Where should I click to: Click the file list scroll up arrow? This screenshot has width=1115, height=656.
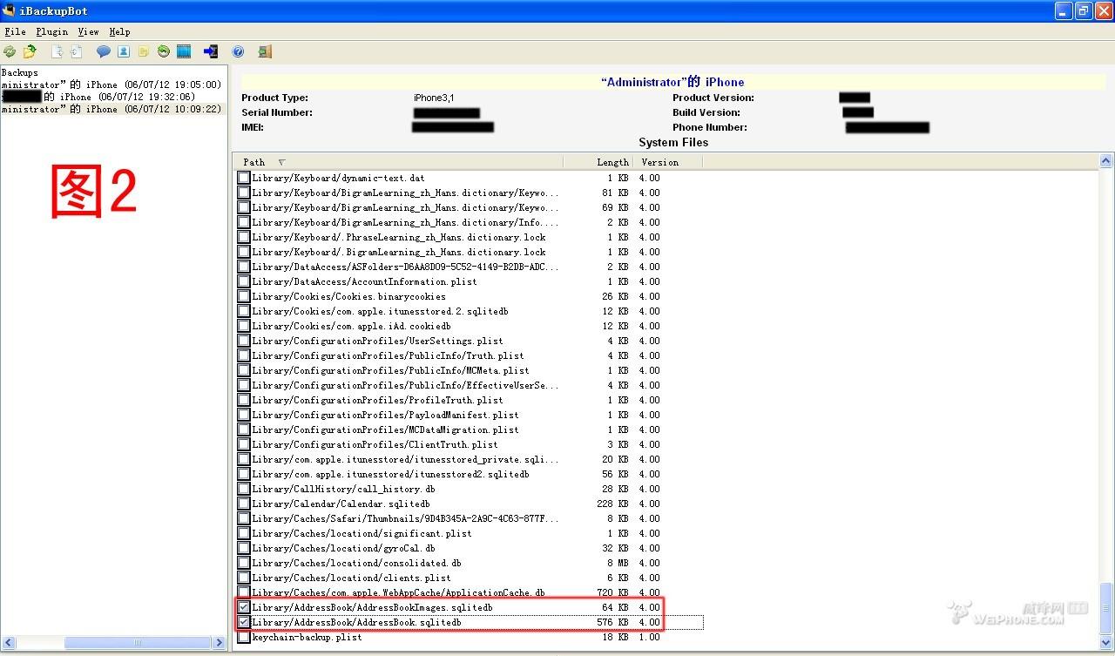[x=1106, y=161]
